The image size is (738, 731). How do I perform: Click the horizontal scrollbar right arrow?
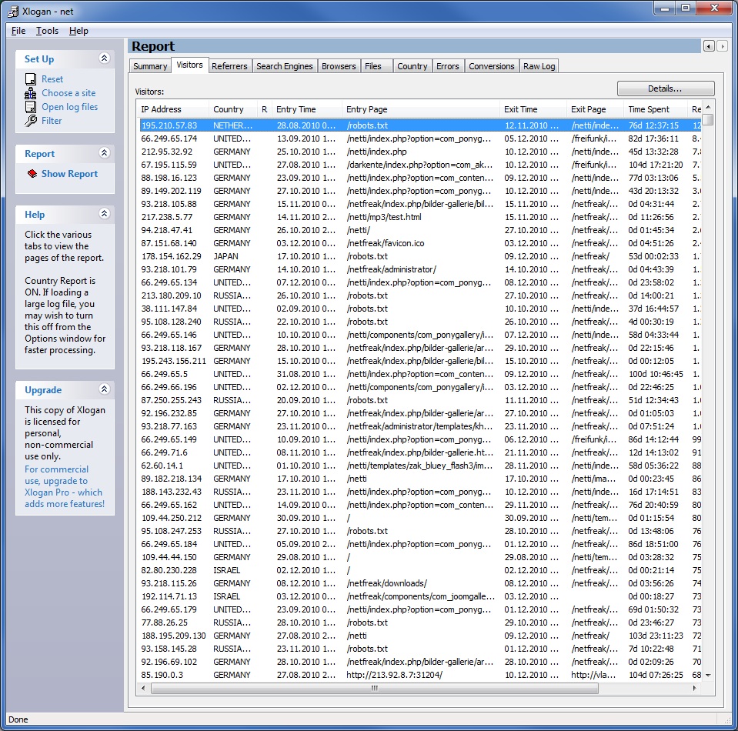coord(695,688)
